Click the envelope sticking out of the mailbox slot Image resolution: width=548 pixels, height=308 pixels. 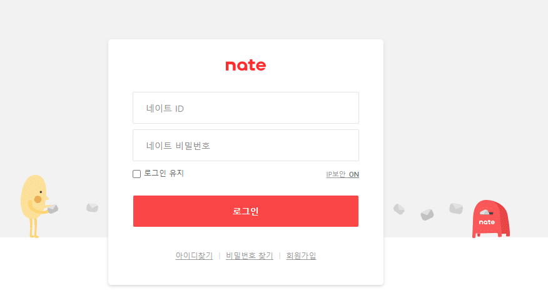[x=486, y=212]
